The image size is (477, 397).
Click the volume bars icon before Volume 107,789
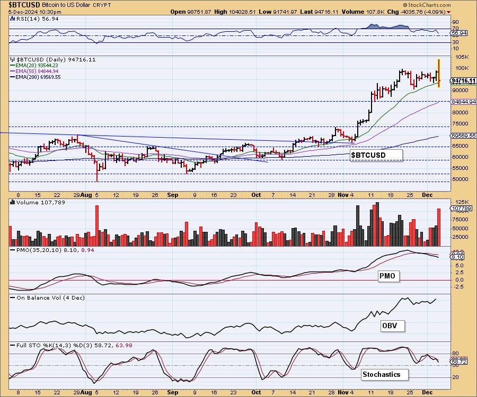(x=13, y=202)
